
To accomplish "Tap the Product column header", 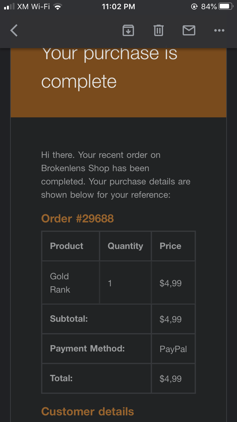I will pyautogui.click(x=70, y=246).
